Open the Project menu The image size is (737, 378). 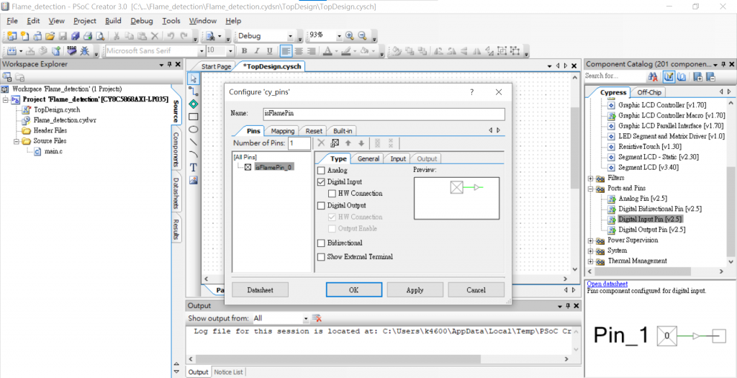point(85,21)
